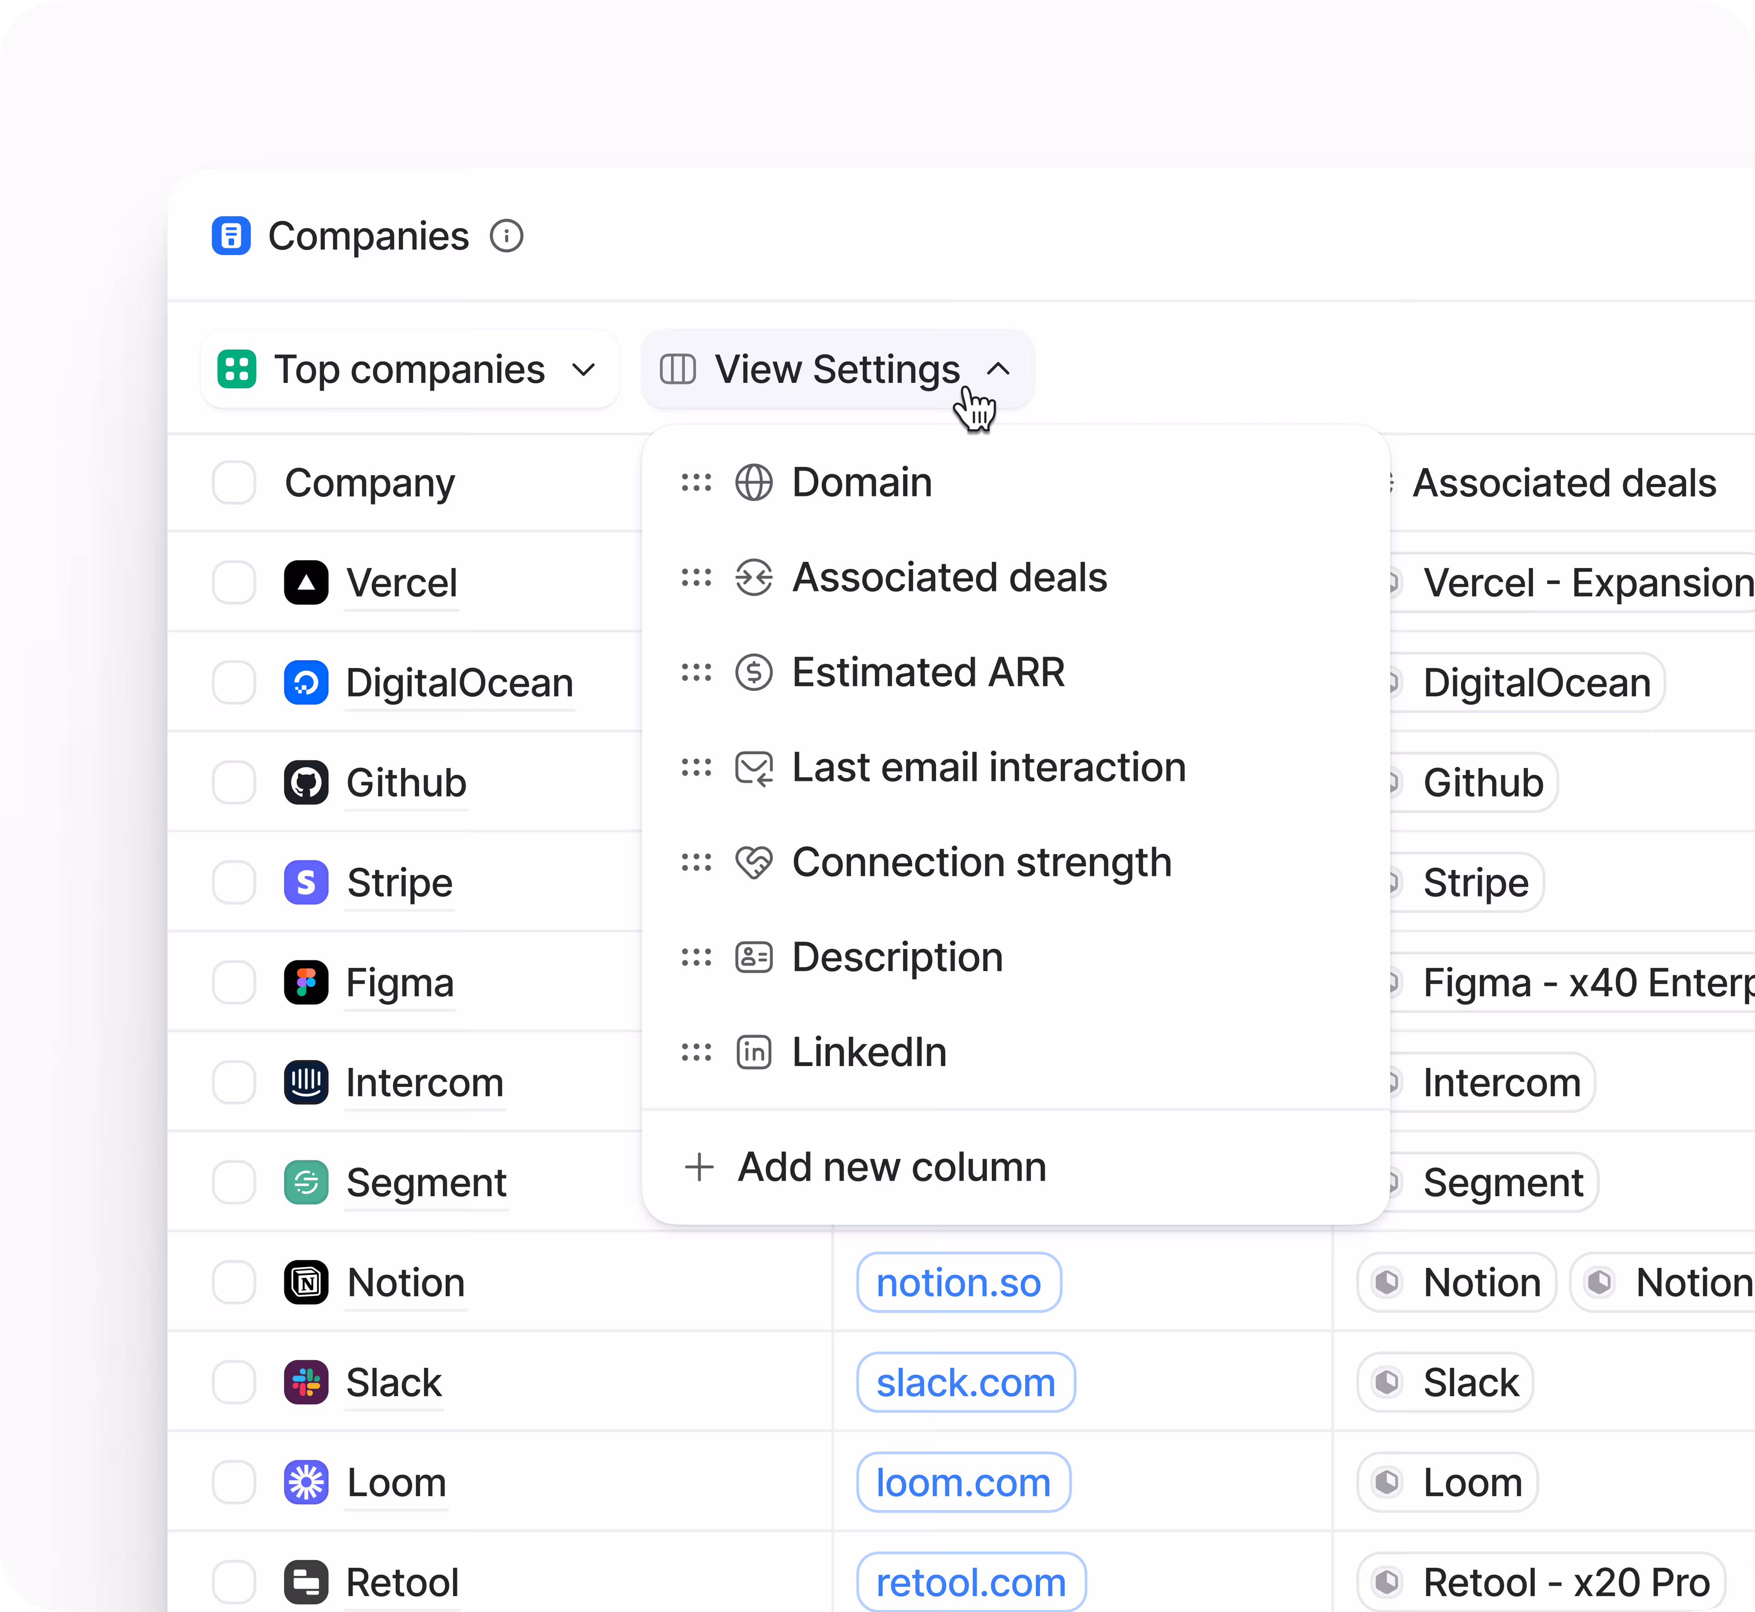Open the Top companies view dropdown
The height and width of the screenshot is (1612, 1755).
(409, 370)
